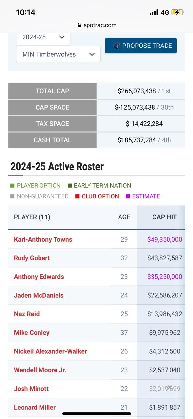Click the Timberwolves logo icon in Propose Trade
Image resolution: width=193 pixels, height=419 pixels.
[x=117, y=46]
